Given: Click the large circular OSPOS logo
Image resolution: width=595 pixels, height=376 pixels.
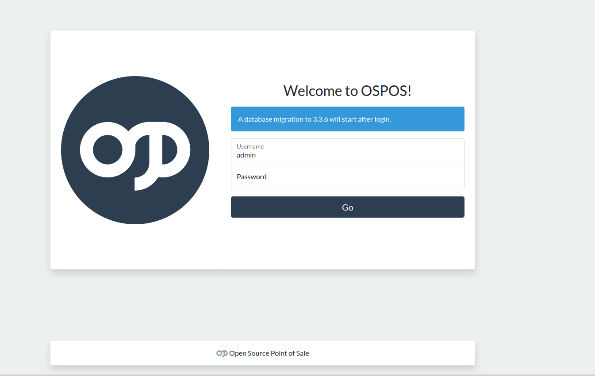Looking at the screenshot, I should (x=135, y=150).
